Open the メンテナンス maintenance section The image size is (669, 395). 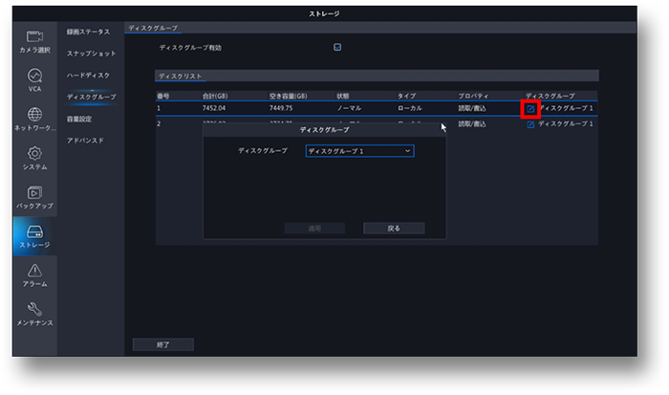tap(34, 315)
